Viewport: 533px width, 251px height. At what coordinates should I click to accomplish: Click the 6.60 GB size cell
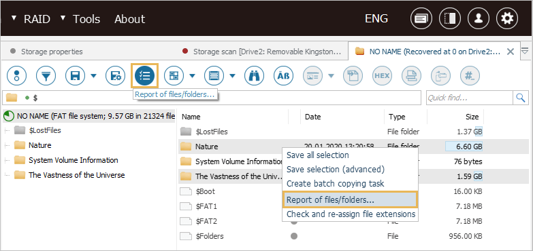pyautogui.click(x=464, y=147)
